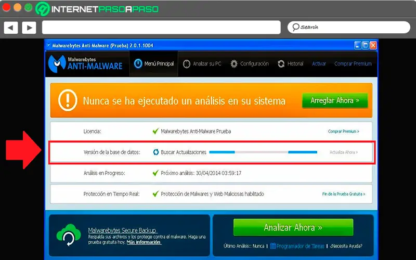
Task: Click the Malwarebytes Anti-Malware logo
Action: pyautogui.click(x=85, y=63)
